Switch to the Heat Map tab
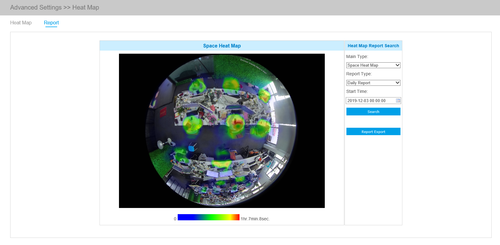This screenshot has height=245, width=500. click(x=21, y=23)
